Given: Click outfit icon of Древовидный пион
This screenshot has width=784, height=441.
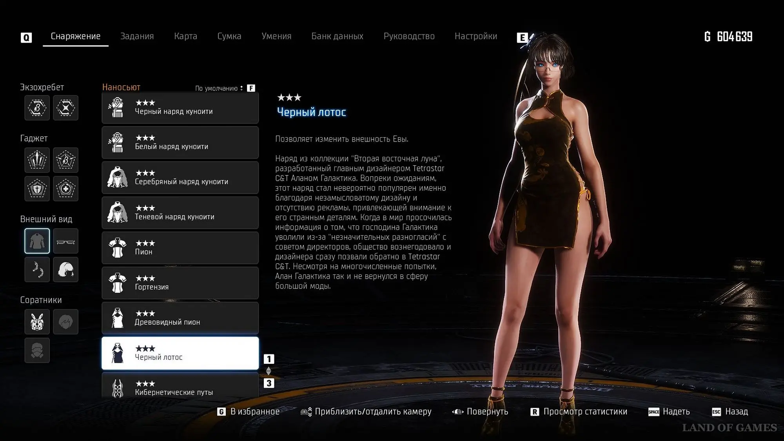Looking at the screenshot, I should click(117, 318).
